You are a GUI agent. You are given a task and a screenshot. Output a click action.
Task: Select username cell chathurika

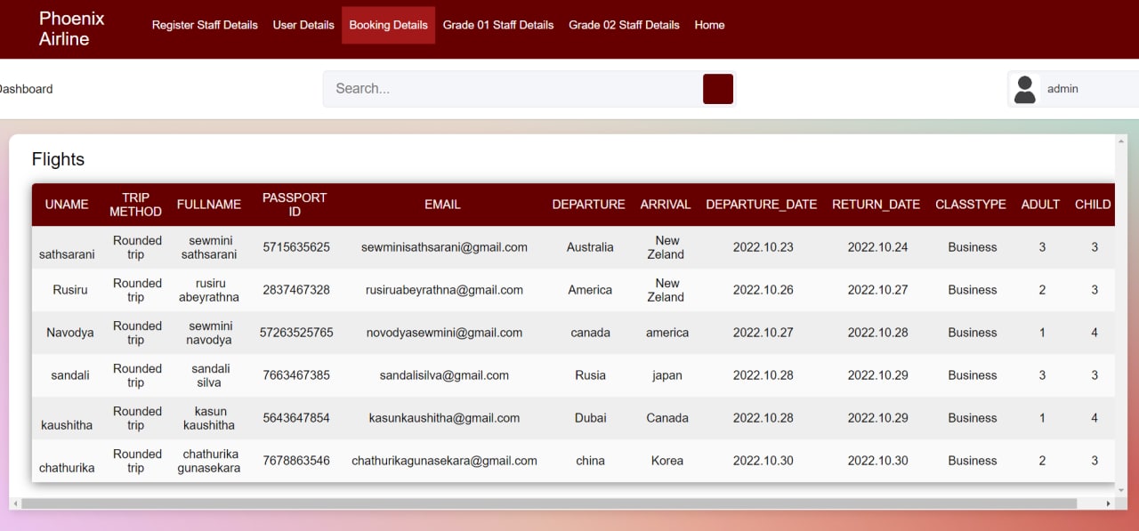67,468
